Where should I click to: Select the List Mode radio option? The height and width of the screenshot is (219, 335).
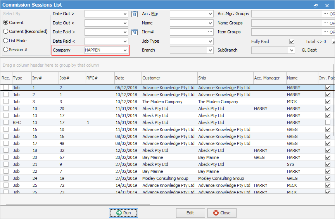(x=6, y=41)
